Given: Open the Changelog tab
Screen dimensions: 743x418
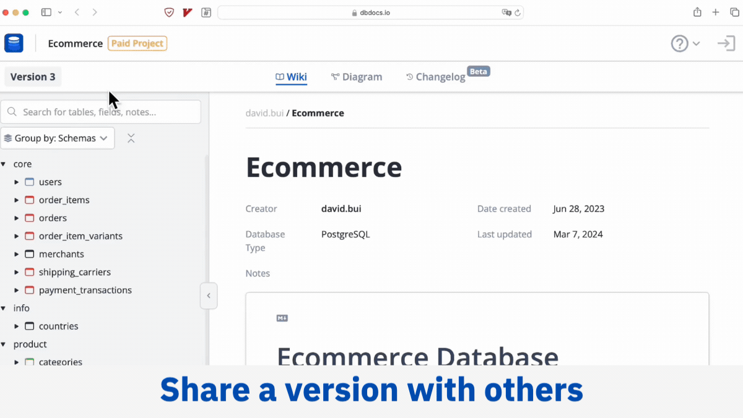Looking at the screenshot, I should pos(436,77).
